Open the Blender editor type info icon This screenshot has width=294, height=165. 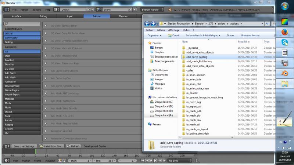pyautogui.click(x=6, y=10)
